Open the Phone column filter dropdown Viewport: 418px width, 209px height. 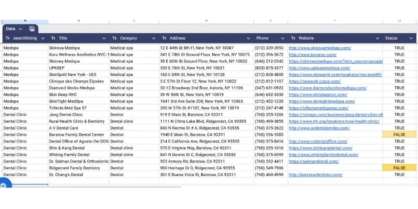tap(283, 38)
